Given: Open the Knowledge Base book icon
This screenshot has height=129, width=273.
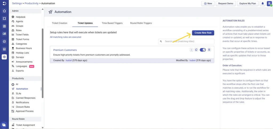Looking at the screenshot, I should (4, 34).
